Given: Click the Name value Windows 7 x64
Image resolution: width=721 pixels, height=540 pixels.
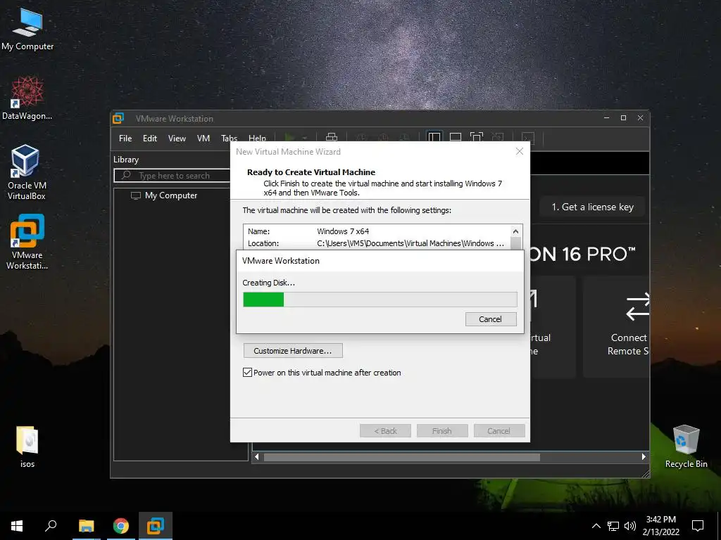Looking at the screenshot, I should [343, 231].
